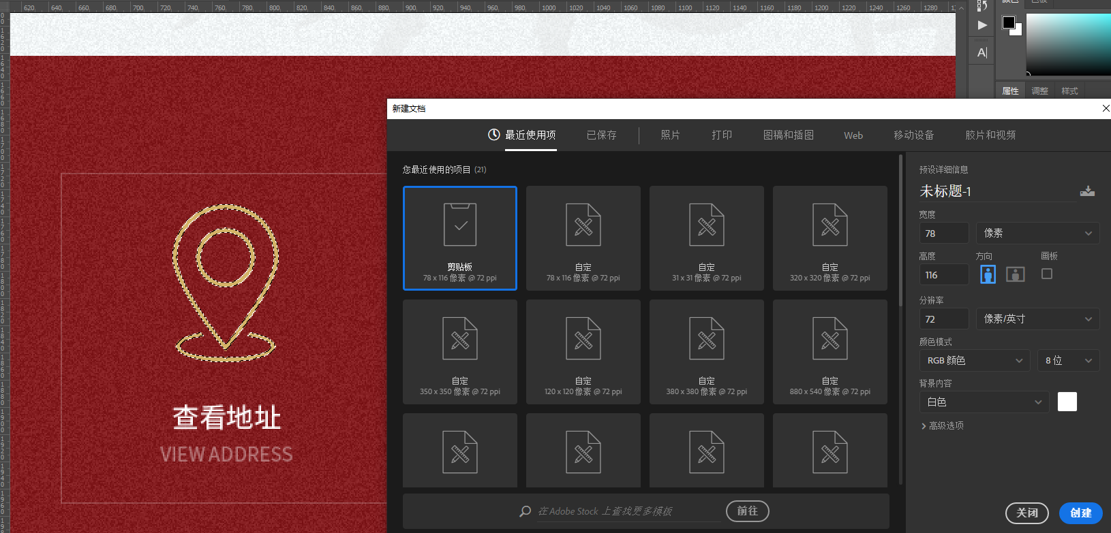Switch to the Web tab
The height and width of the screenshot is (533, 1111).
853,135
